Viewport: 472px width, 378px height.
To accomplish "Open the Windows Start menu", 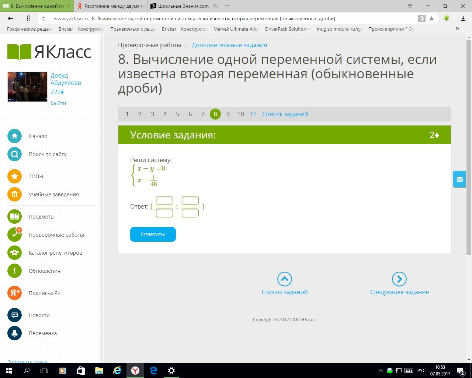I will pos(9,371).
